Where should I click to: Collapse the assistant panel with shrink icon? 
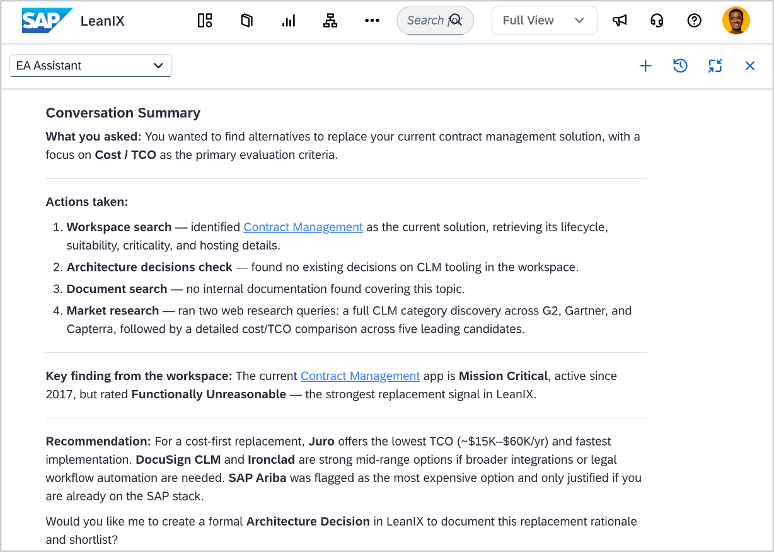[x=715, y=66]
